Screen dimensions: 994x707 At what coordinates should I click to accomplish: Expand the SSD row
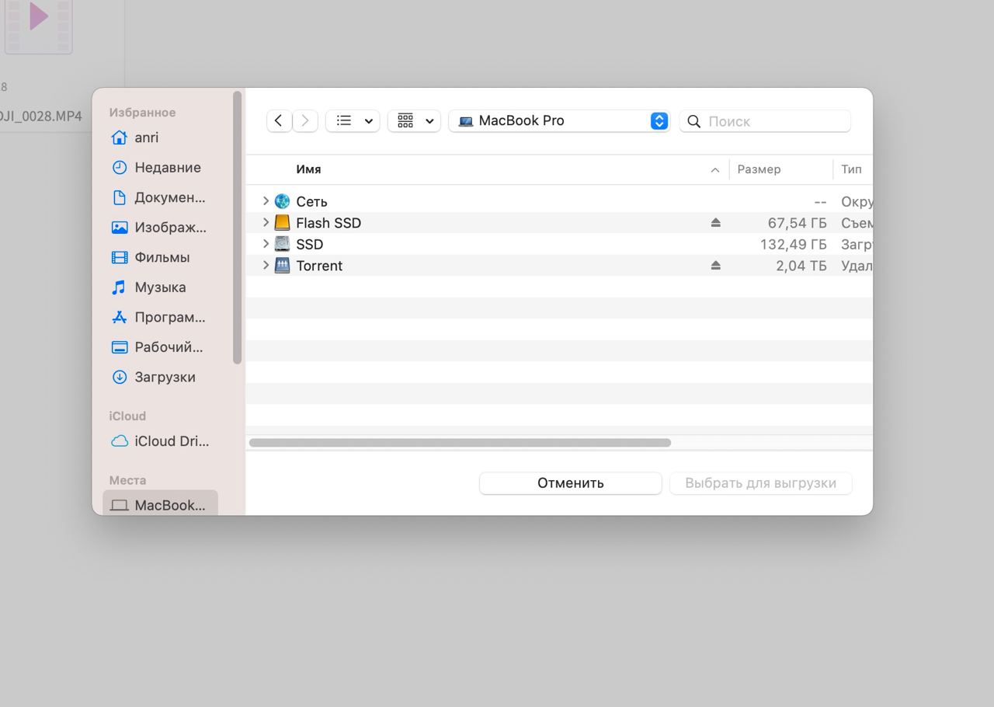click(x=266, y=244)
